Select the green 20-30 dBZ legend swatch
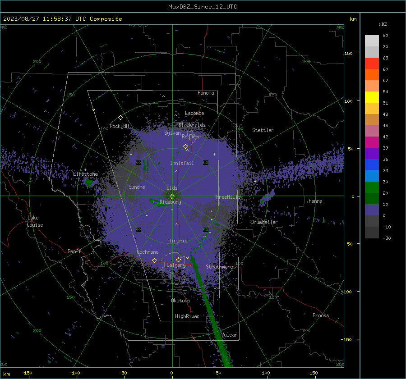The height and width of the screenshot is (379, 406). 372,187
